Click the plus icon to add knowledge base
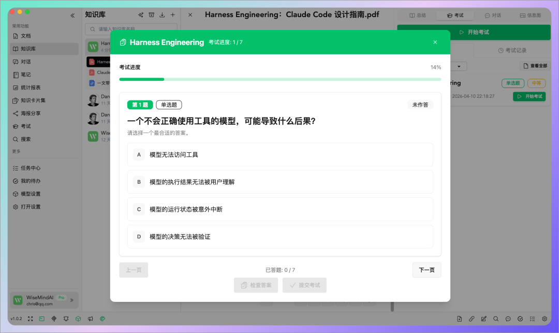 (x=172, y=15)
